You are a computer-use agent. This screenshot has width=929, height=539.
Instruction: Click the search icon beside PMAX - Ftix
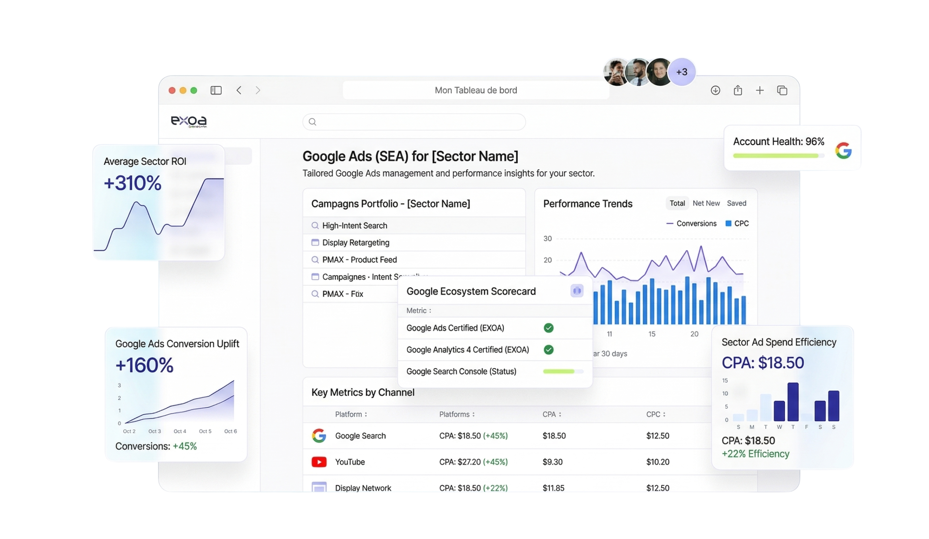(315, 294)
